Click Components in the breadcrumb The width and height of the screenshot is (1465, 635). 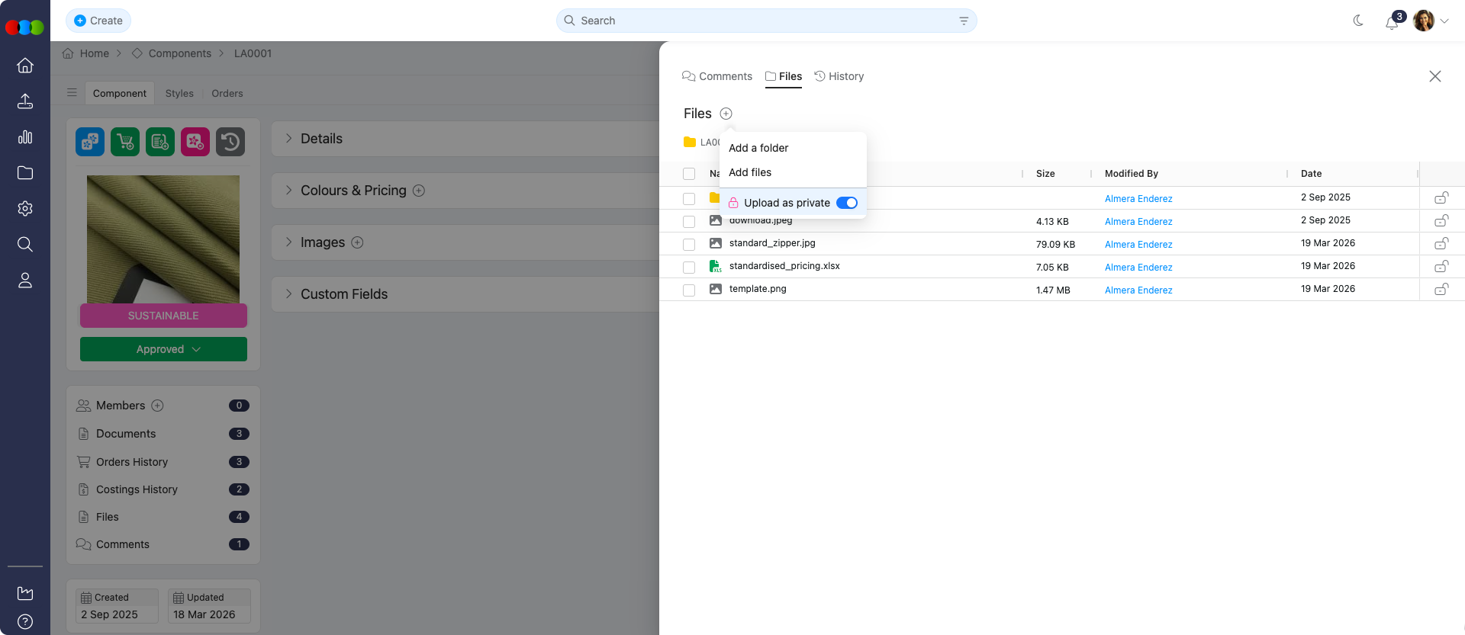click(x=179, y=53)
